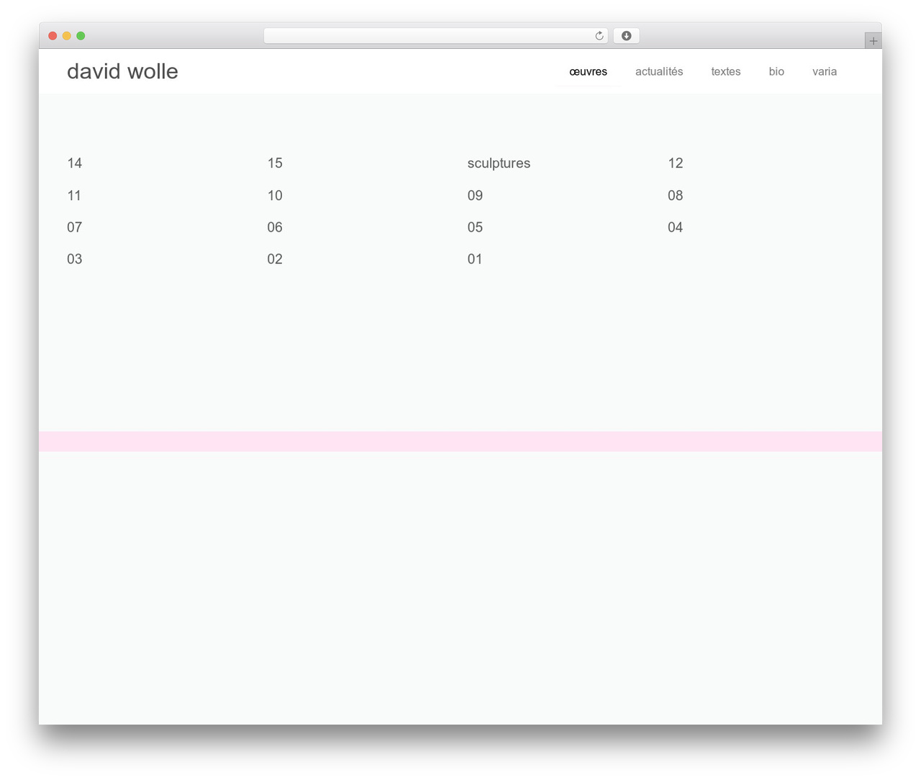Open the 14 works link
This screenshot has width=921, height=780.
tap(75, 163)
